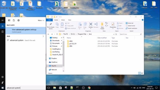160x90 pixels.
Task: Click OS (C:) in the address path
Action: 73,34
